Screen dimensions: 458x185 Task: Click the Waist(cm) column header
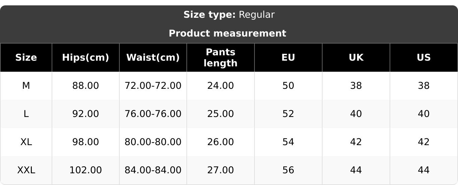point(153,58)
